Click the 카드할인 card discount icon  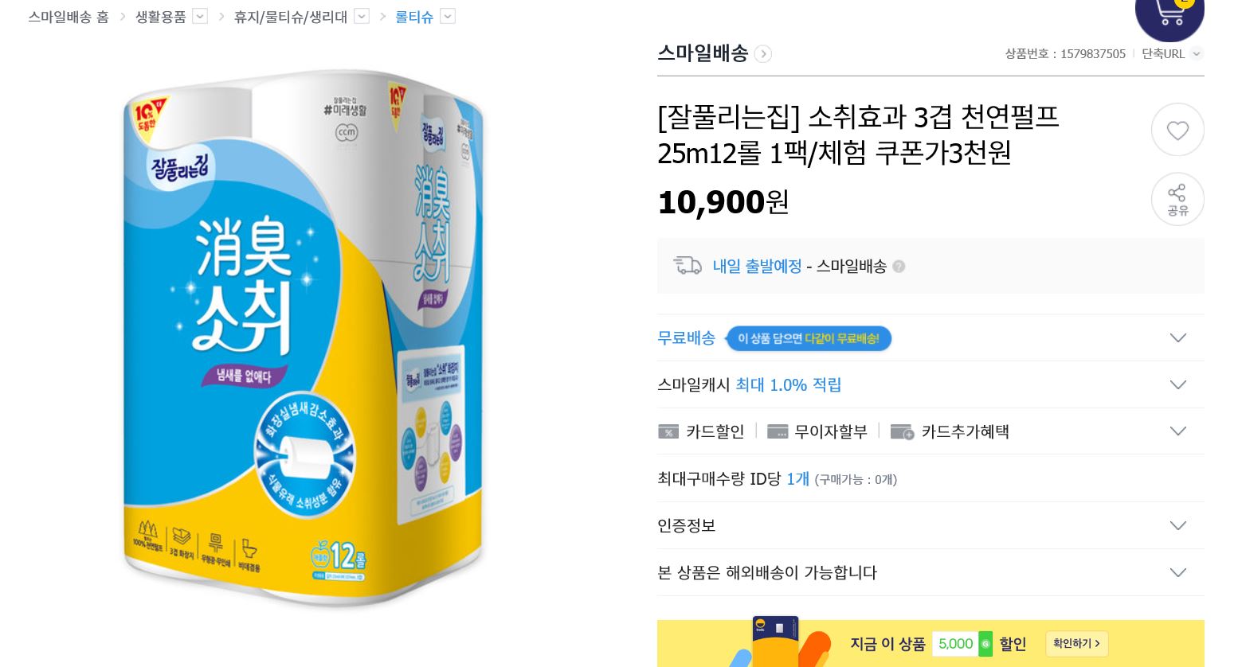(x=668, y=431)
